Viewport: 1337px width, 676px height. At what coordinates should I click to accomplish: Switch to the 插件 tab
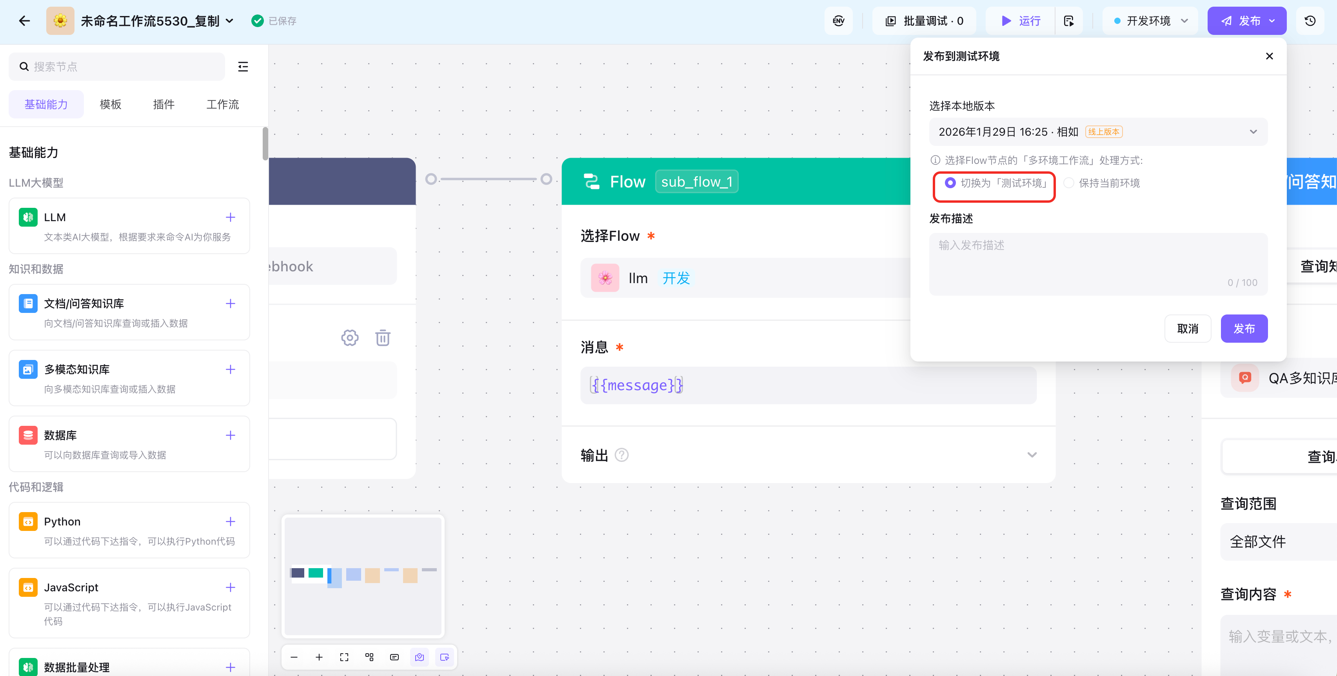[163, 104]
